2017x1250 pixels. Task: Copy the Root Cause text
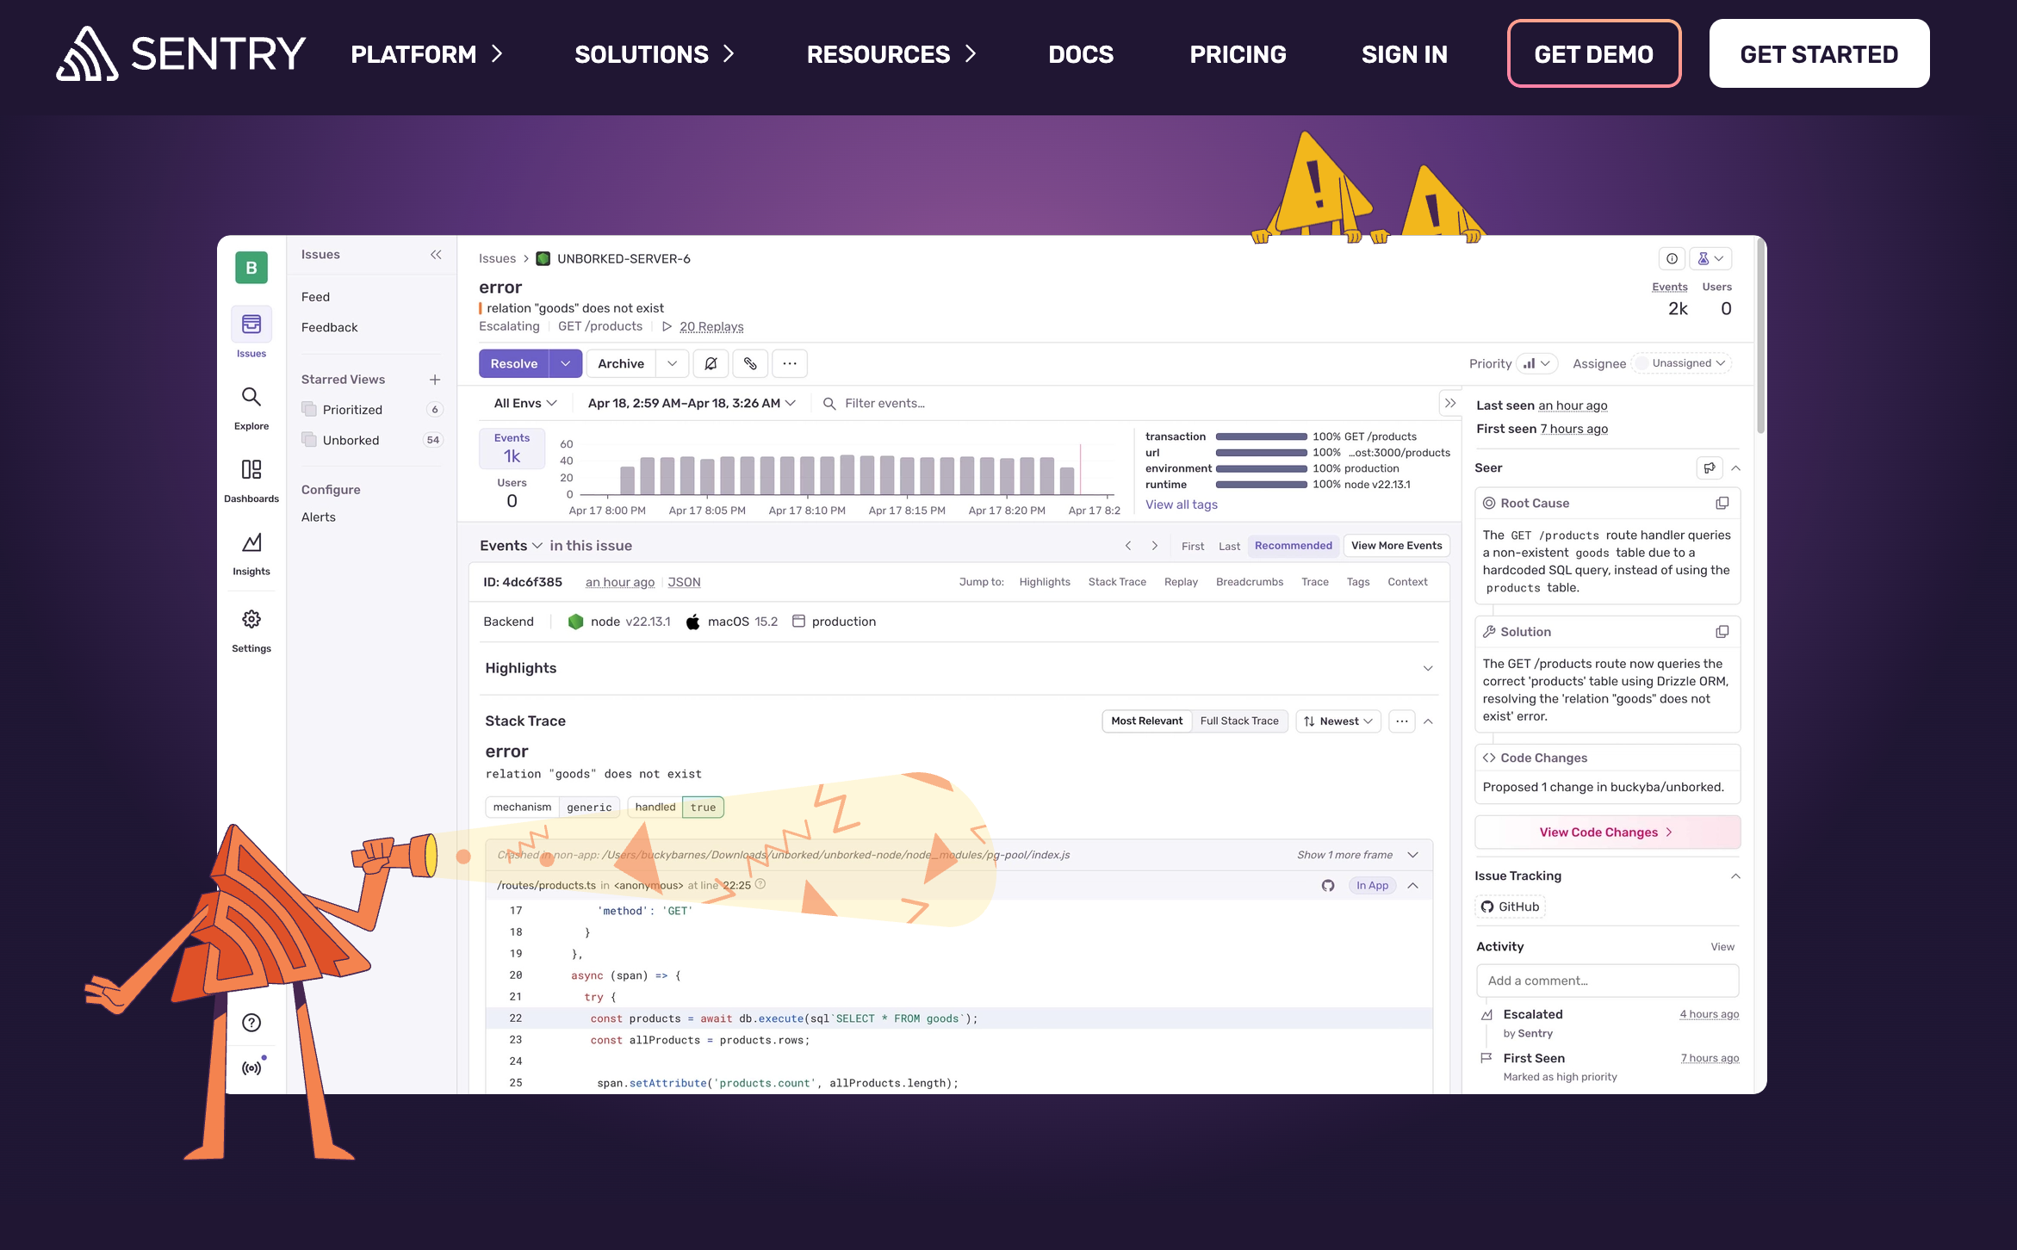point(1722,503)
